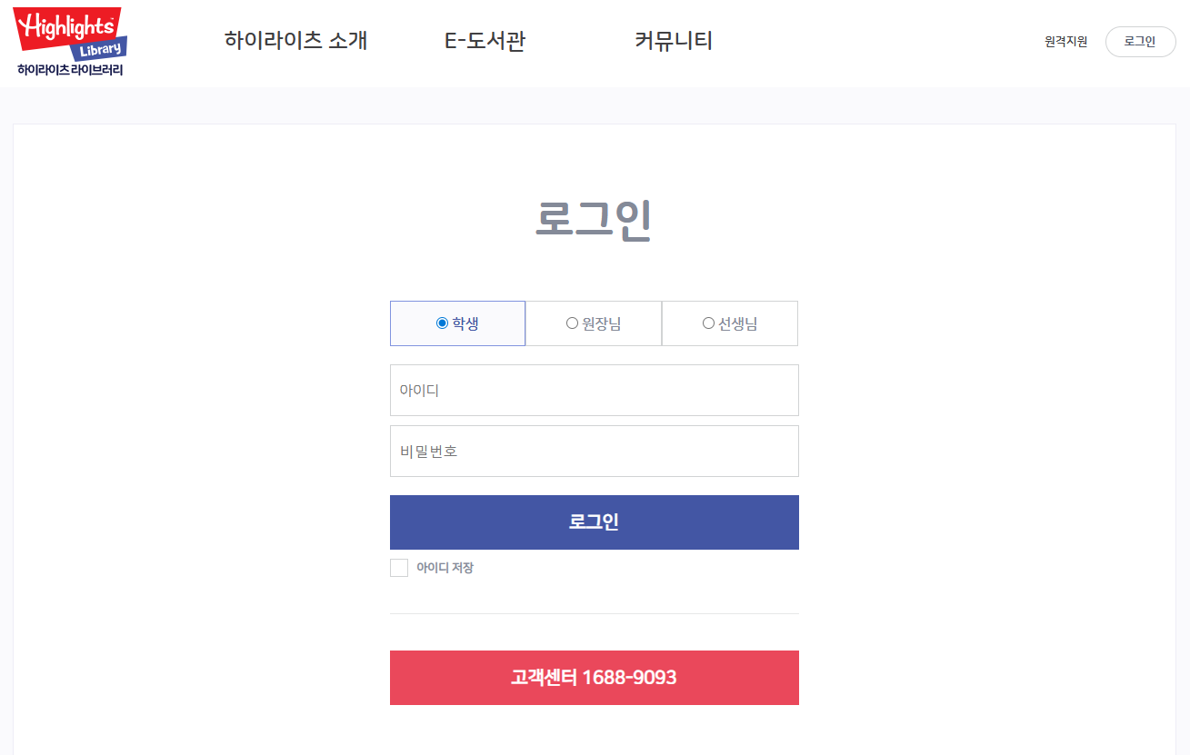Open the E-도서관 menu
This screenshot has width=1190, height=755.
485,41
